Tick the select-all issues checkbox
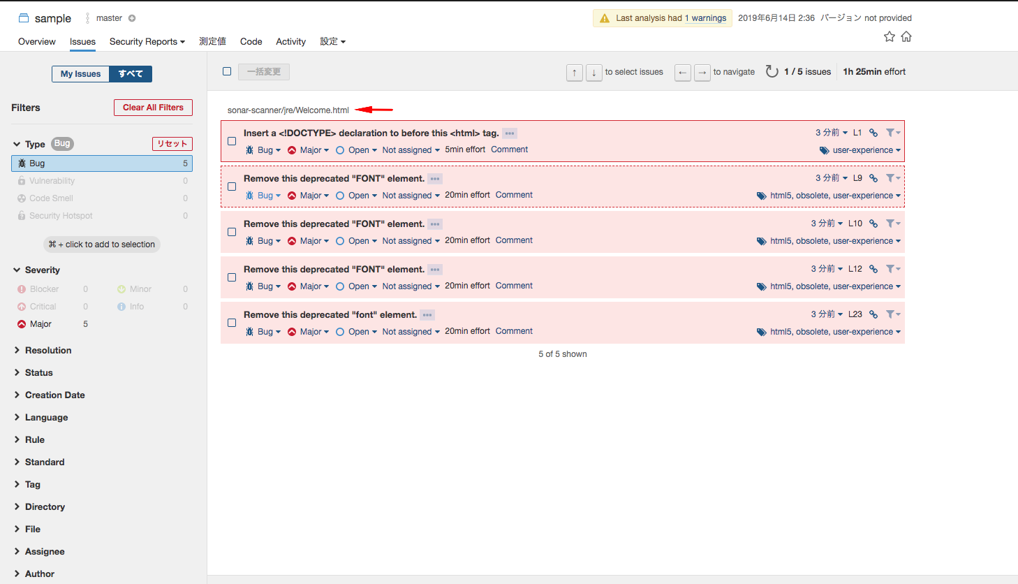 227,71
